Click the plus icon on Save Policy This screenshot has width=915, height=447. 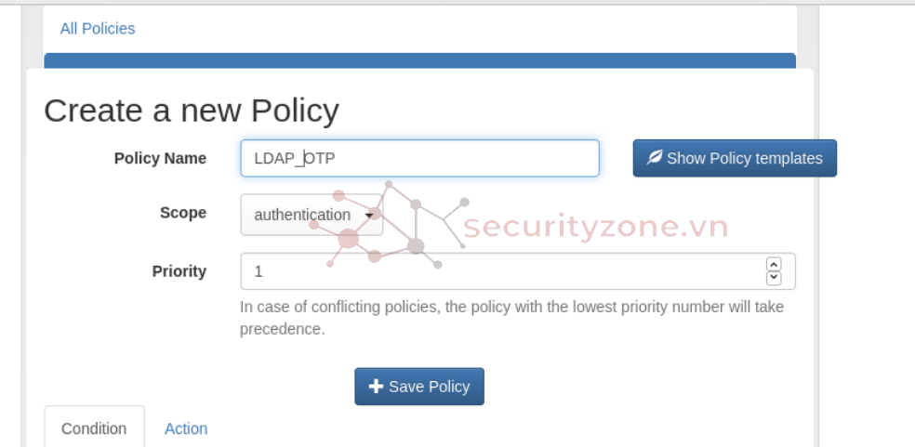(377, 387)
